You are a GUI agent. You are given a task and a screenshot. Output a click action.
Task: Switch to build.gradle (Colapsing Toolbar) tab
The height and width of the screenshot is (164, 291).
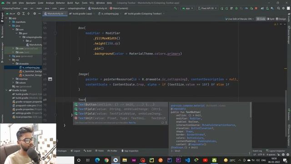click(x=144, y=14)
